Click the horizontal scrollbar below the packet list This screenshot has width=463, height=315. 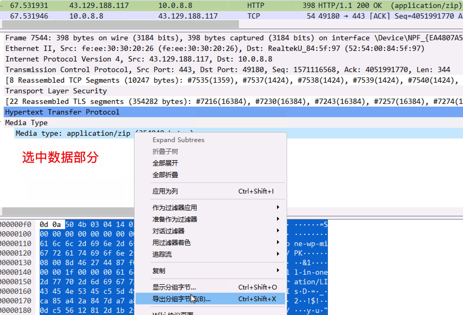(119, 24)
